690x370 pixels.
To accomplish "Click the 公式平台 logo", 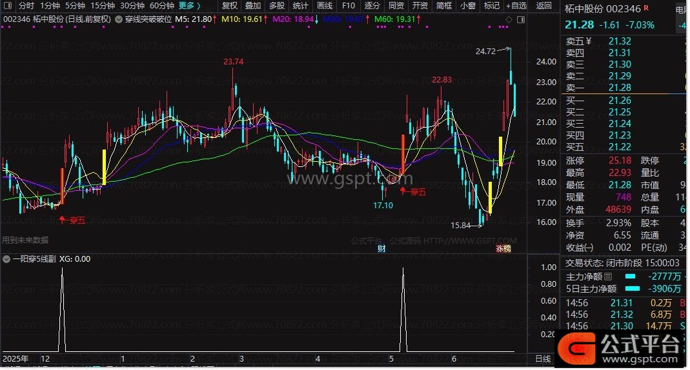I will [620, 349].
